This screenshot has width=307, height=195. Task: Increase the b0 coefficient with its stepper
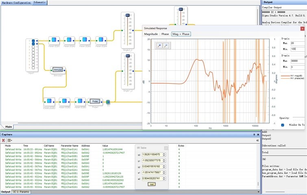pyautogui.click(x=164, y=154)
